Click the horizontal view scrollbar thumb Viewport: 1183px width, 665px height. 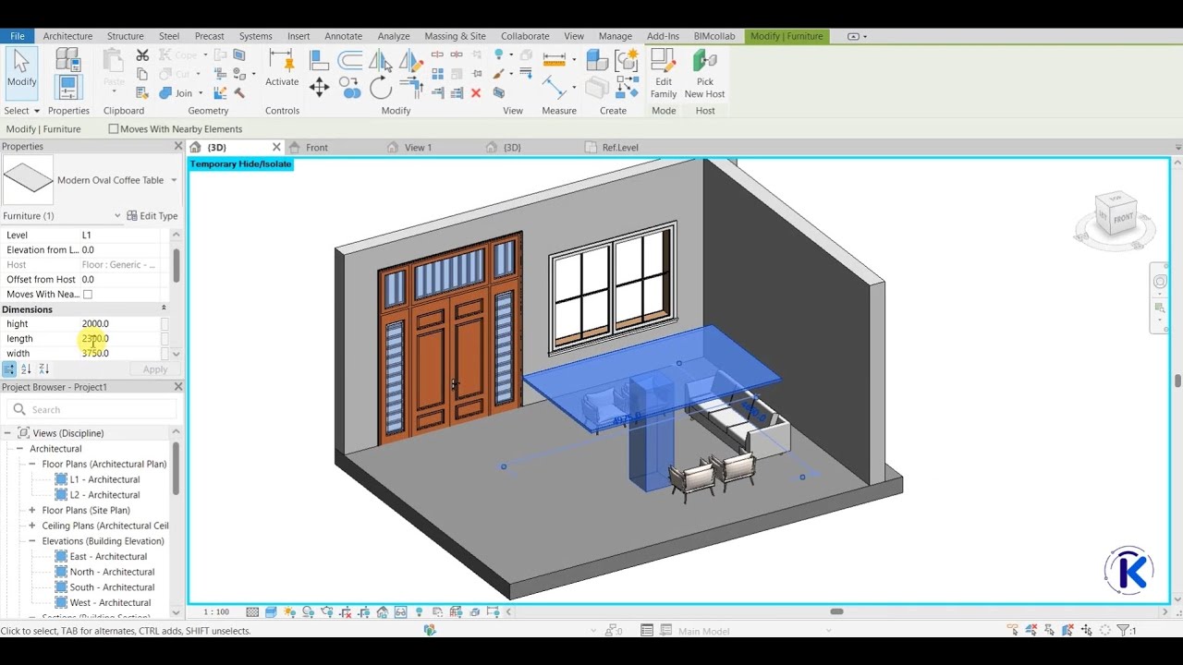pos(836,611)
